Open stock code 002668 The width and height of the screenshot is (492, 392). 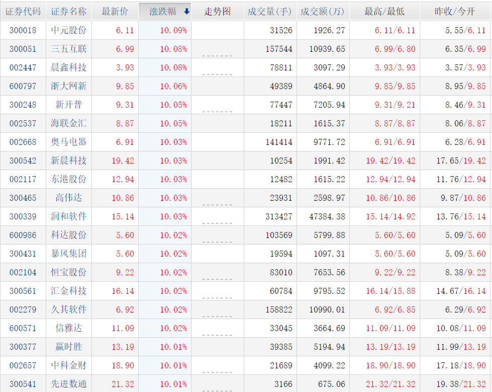pyautogui.click(x=23, y=142)
